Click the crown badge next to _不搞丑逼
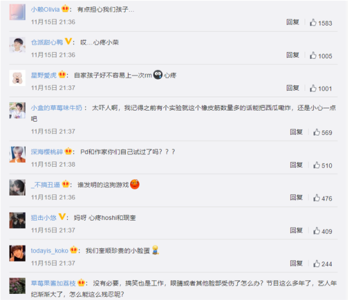This screenshot has height=300, width=348. 66,184
